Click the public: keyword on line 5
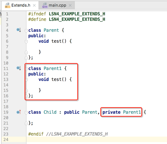The width and height of the screenshot is (167, 144). click(37, 36)
